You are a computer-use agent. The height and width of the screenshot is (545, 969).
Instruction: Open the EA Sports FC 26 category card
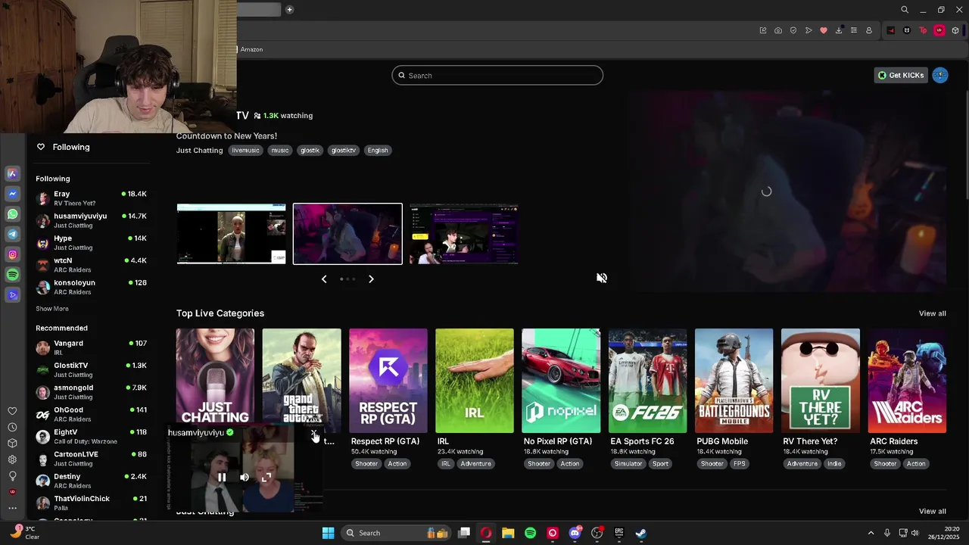coord(647,381)
